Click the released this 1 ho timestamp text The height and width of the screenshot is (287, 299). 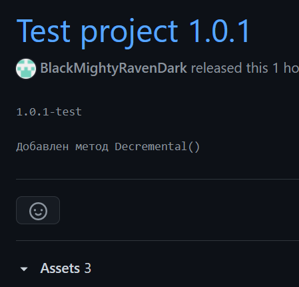tap(245, 68)
